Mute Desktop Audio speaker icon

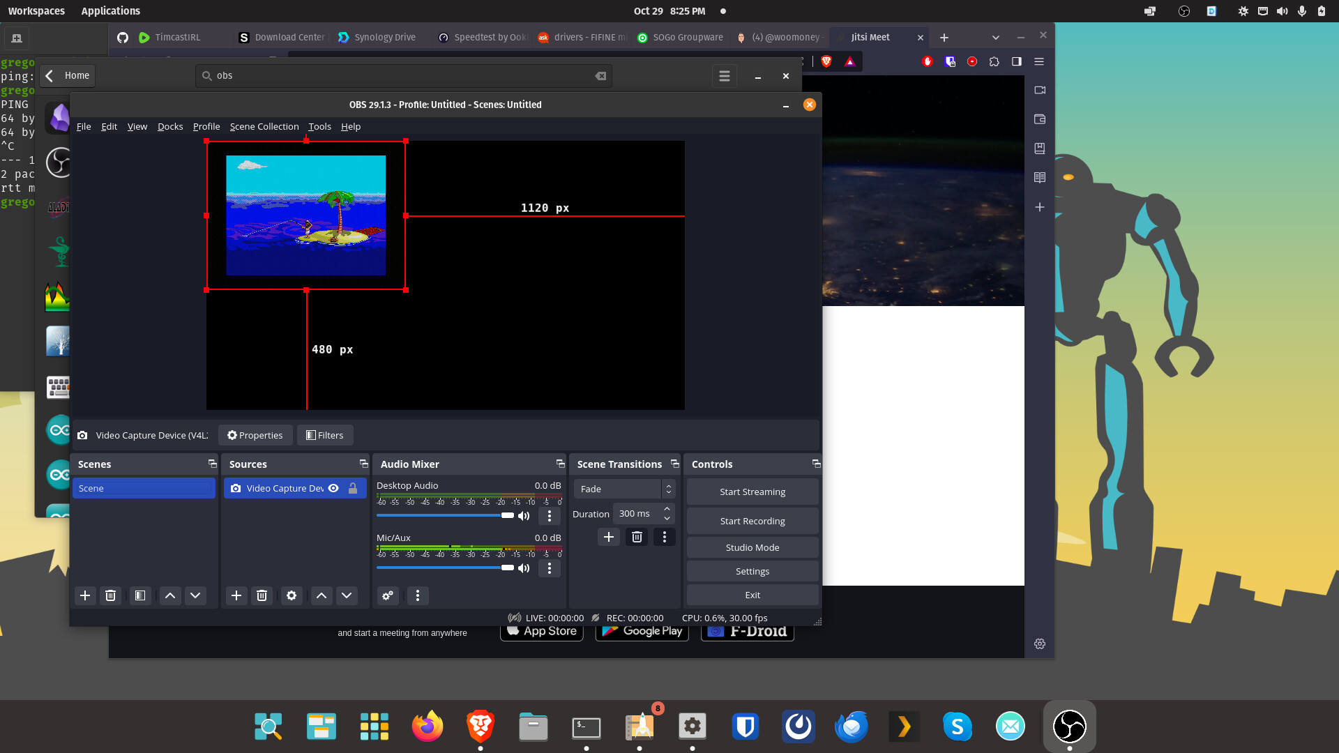click(x=524, y=516)
